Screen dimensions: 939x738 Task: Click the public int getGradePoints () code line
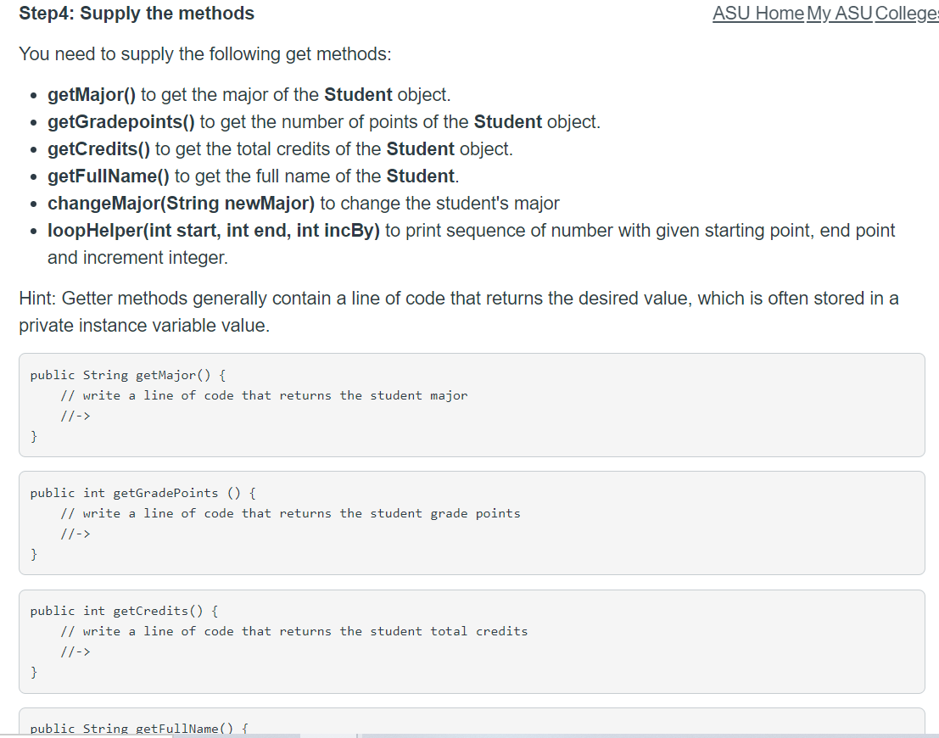pos(143,493)
